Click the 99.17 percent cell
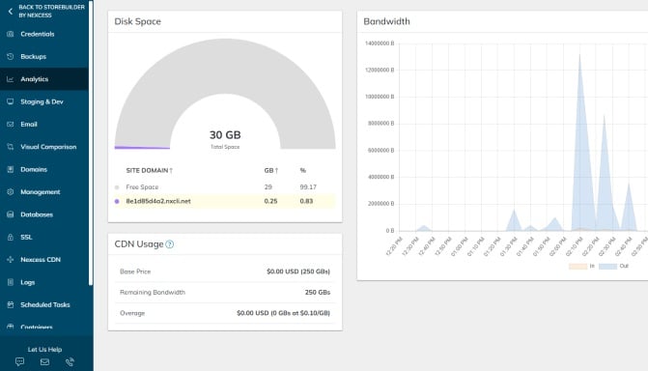 (x=308, y=186)
